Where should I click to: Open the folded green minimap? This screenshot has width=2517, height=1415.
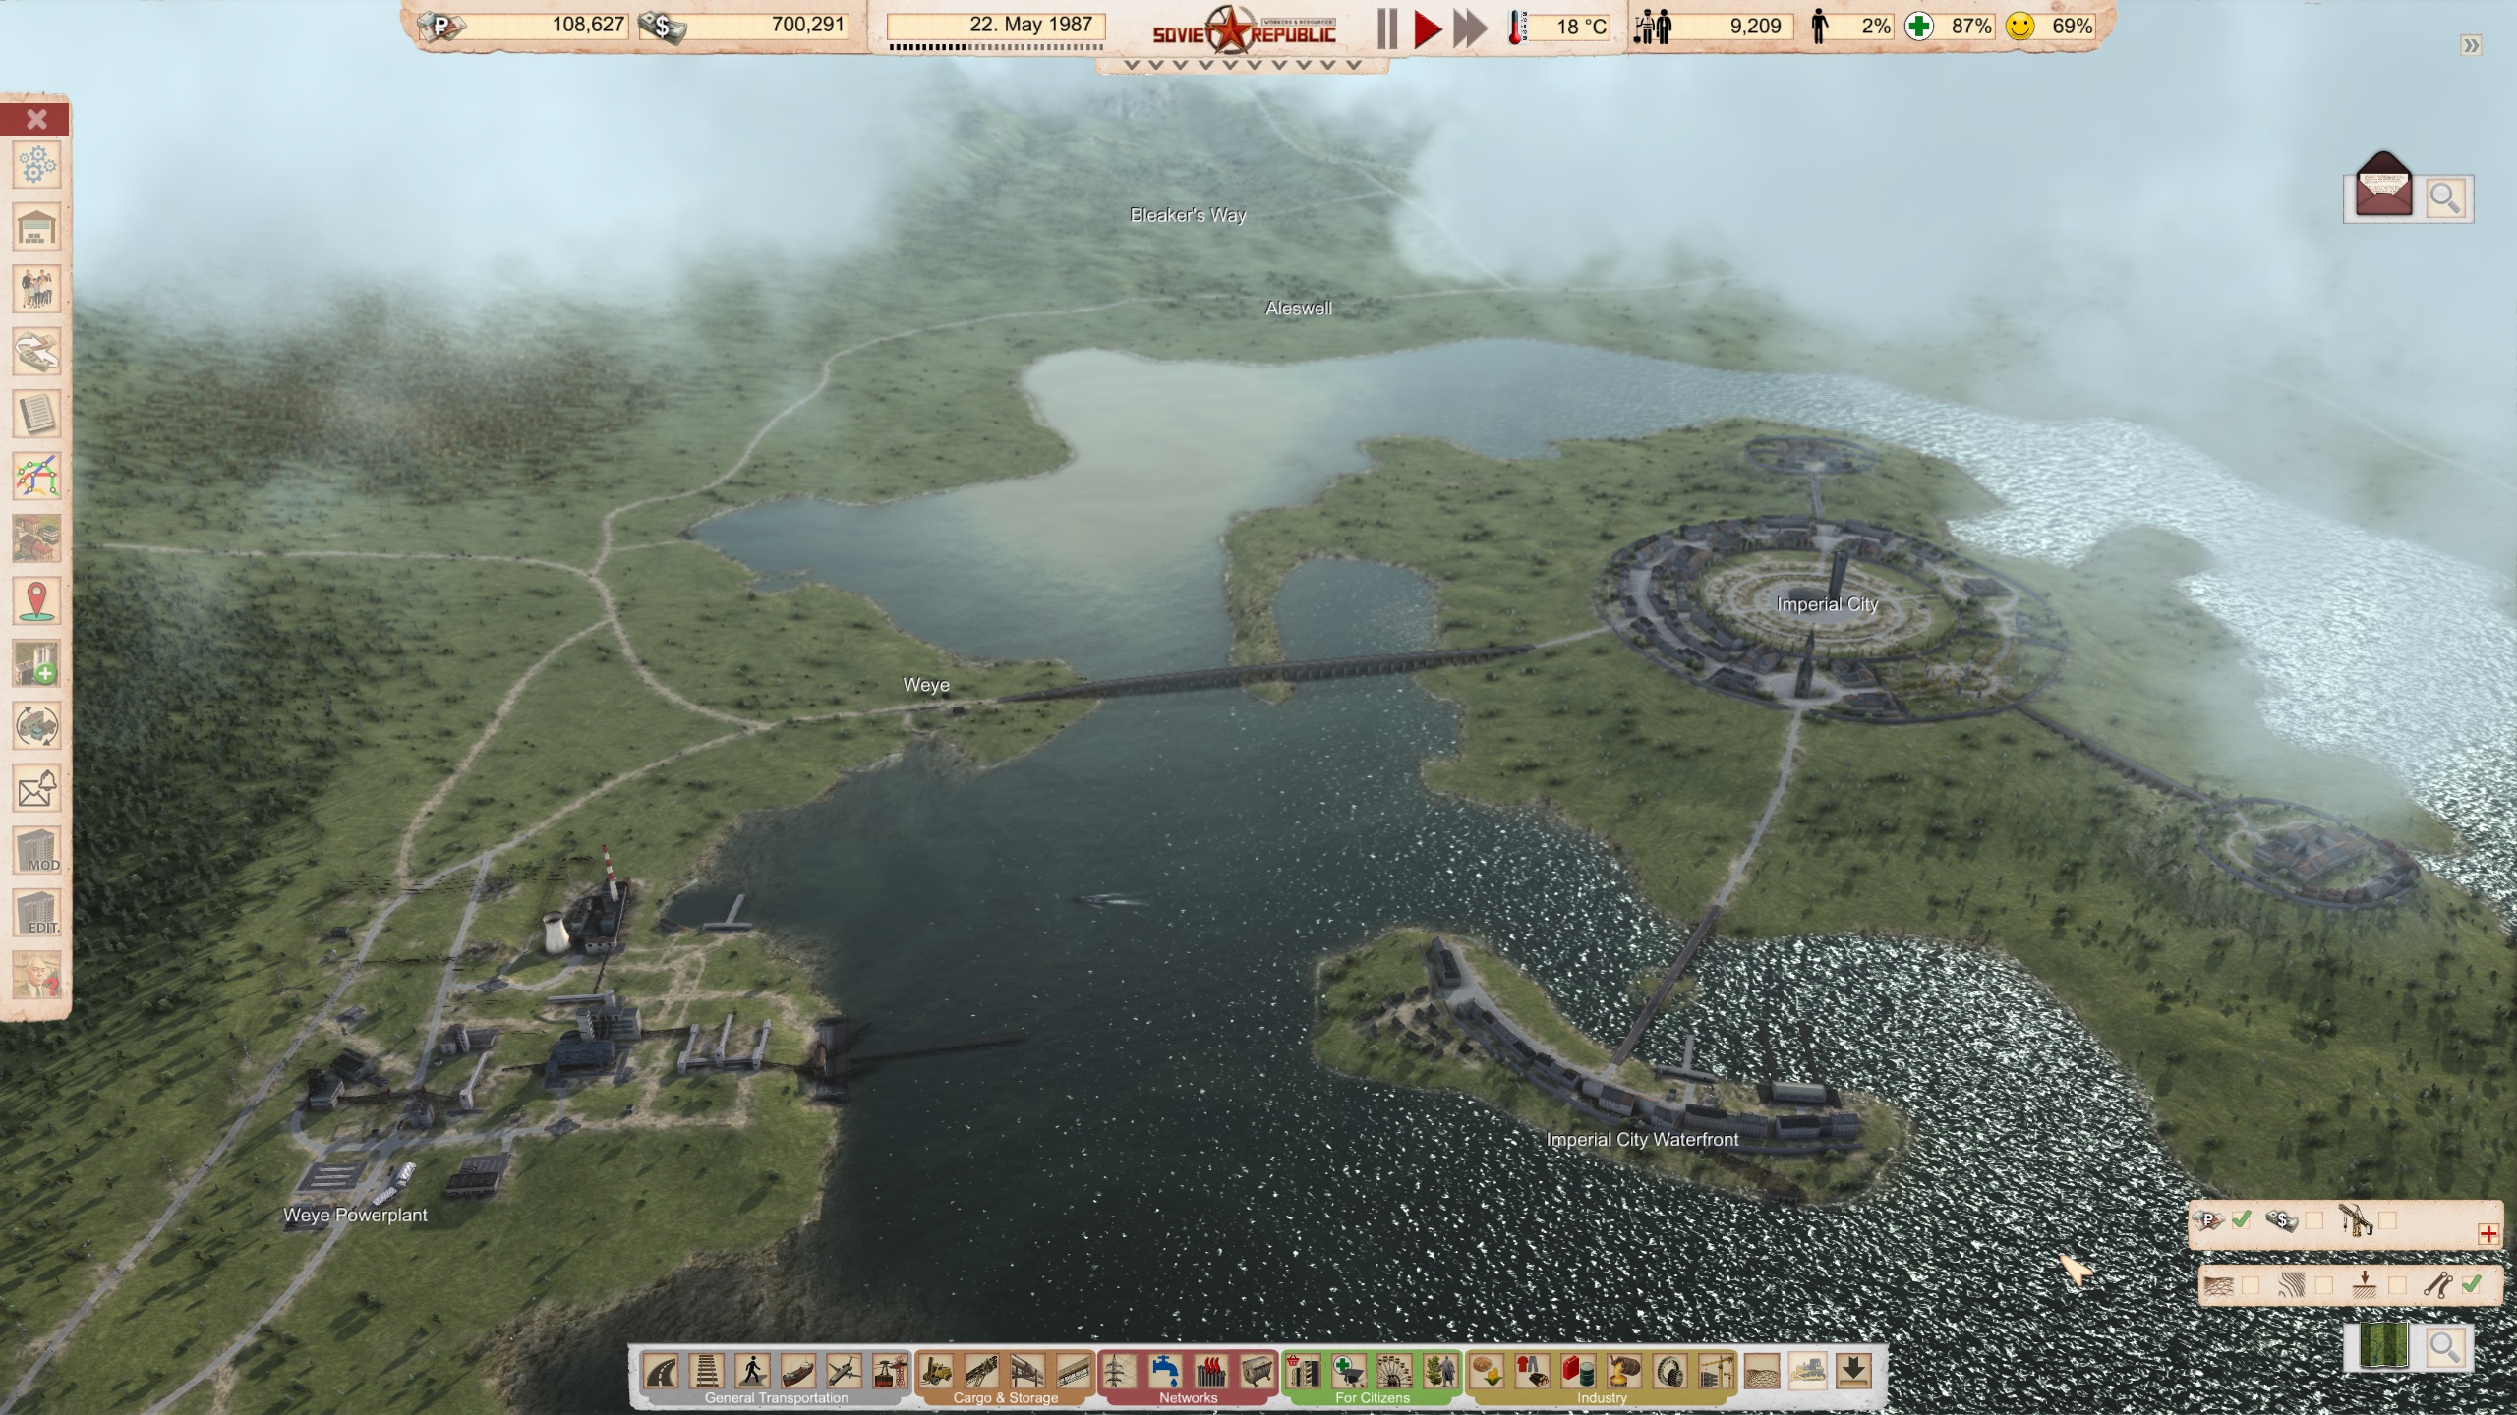click(2384, 1345)
